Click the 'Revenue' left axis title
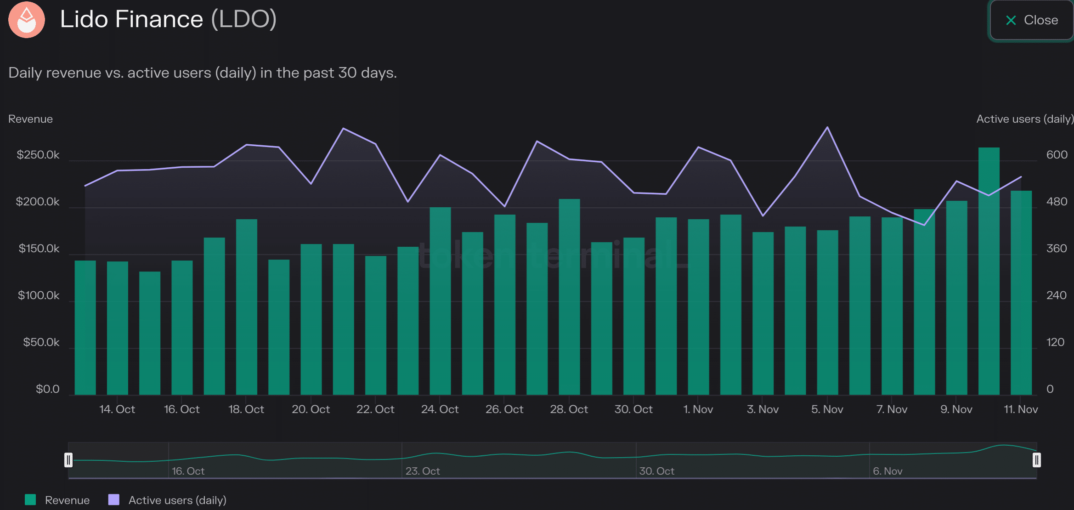This screenshot has width=1074, height=510. (30, 119)
